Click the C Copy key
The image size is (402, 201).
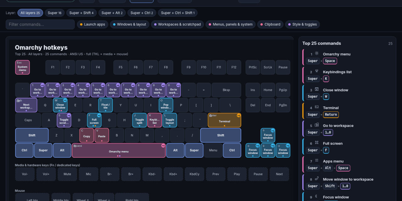(87, 135)
